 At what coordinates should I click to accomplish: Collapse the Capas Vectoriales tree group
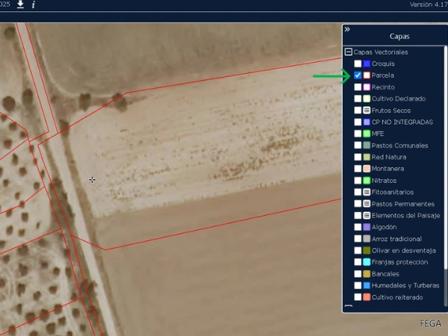[349, 52]
